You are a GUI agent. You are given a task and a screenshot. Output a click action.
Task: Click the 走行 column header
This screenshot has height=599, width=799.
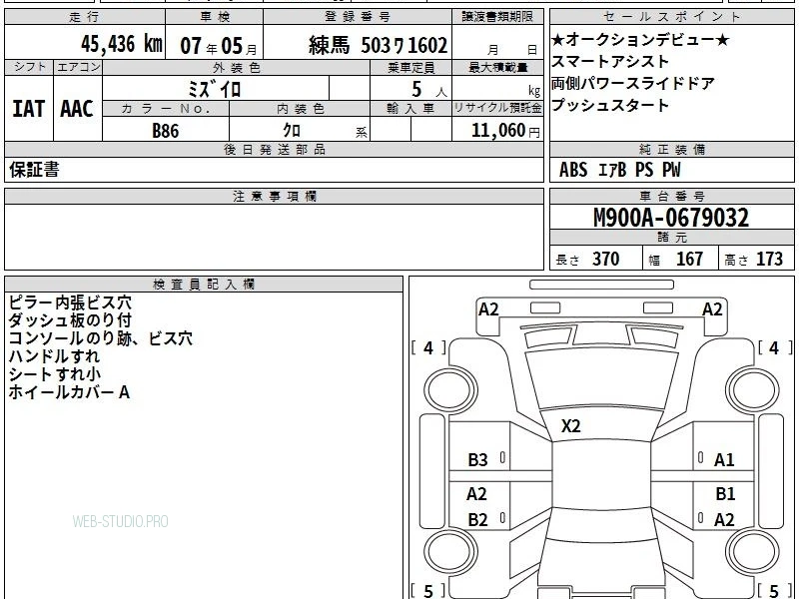(x=85, y=17)
